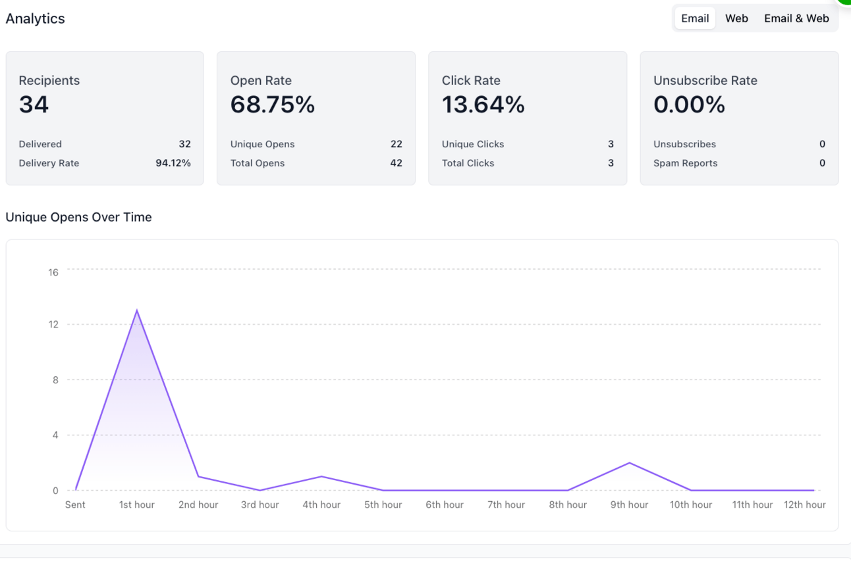Select the 13.64% click rate figure
The height and width of the screenshot is (563, 851).
[x=483, y=105]
